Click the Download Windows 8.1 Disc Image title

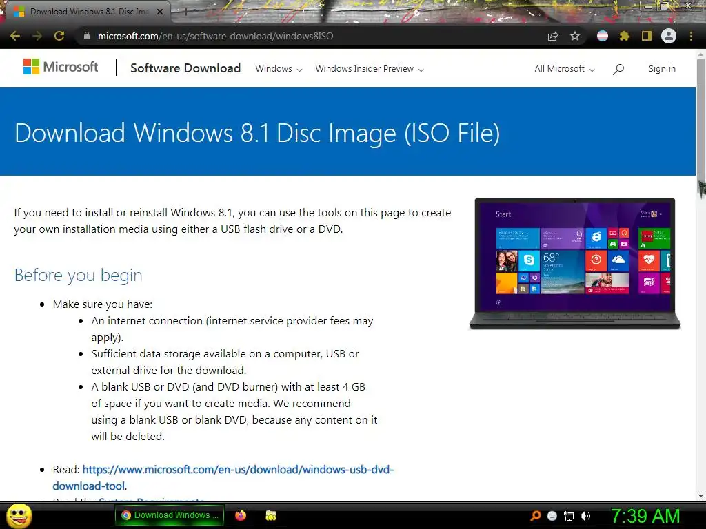point(257,133)
